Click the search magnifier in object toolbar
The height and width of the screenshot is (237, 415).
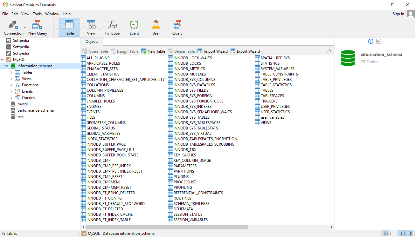pos(329,51)
